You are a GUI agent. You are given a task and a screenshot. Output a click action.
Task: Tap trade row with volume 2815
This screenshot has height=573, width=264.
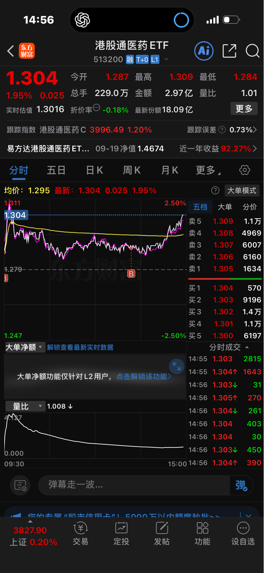[x=225, y=359]
